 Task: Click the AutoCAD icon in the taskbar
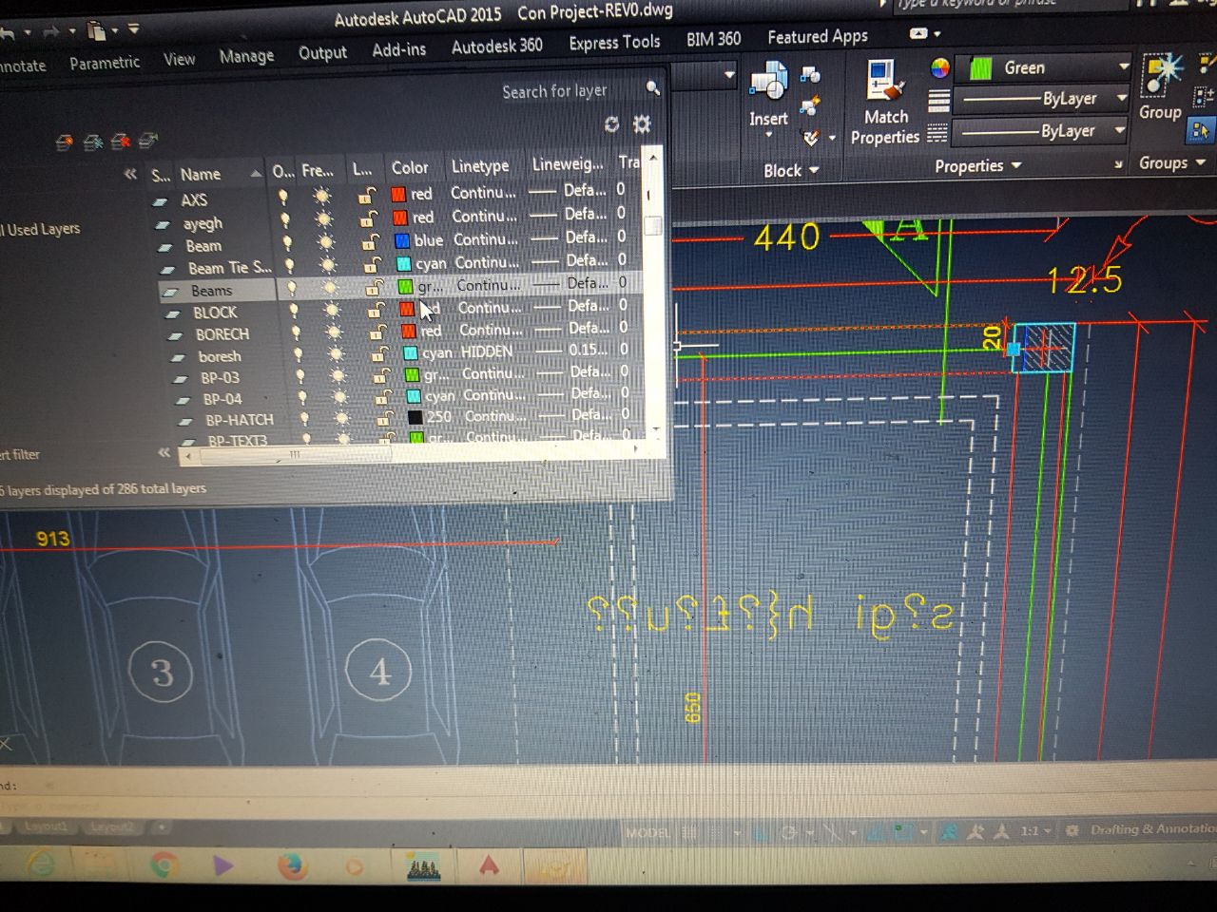tap(489, 865)
